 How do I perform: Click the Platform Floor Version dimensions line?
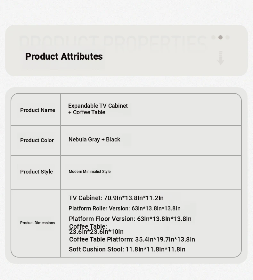click(130, 219)
